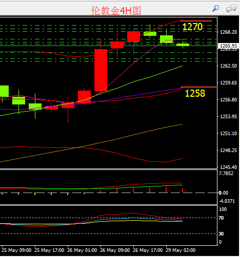The width and height of the screenshot is (240, 257).
Task: Click the RSI 100 scale label
Action: [223, 209]
